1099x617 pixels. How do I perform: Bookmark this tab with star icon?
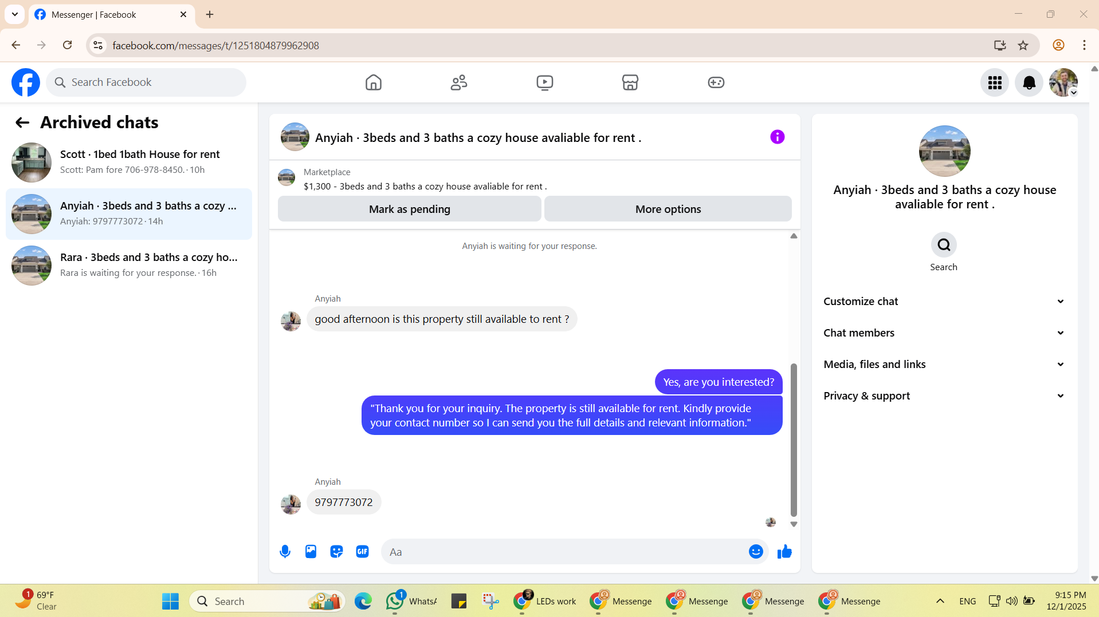pos(1023,45)
